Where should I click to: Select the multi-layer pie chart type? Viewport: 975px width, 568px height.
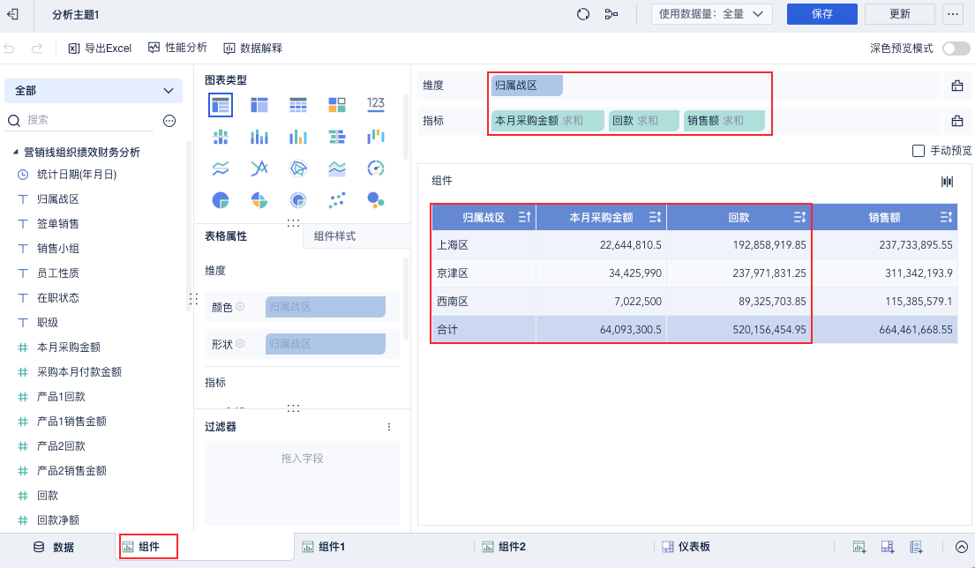click(298, 200)
